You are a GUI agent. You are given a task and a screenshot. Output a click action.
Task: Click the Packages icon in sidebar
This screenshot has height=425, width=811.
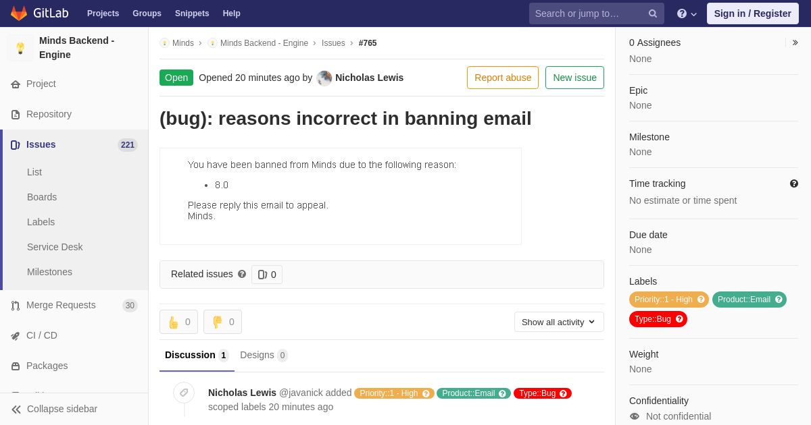point(16,366)
